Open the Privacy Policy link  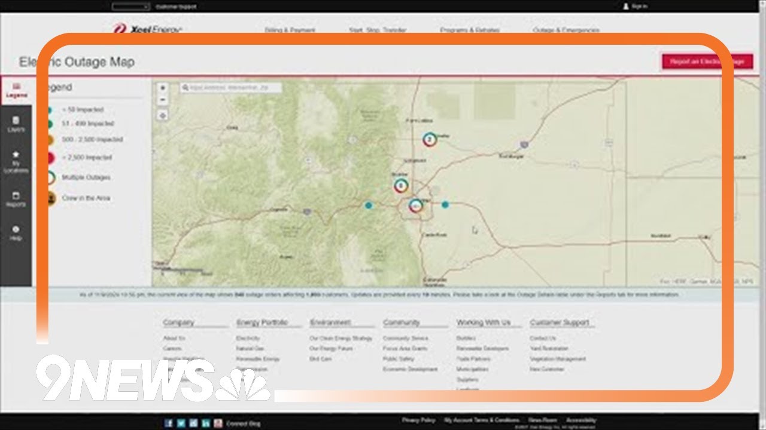[419, 420]
